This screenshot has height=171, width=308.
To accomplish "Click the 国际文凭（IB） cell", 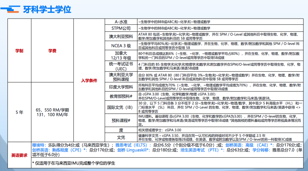I will [x=121, y=107].
